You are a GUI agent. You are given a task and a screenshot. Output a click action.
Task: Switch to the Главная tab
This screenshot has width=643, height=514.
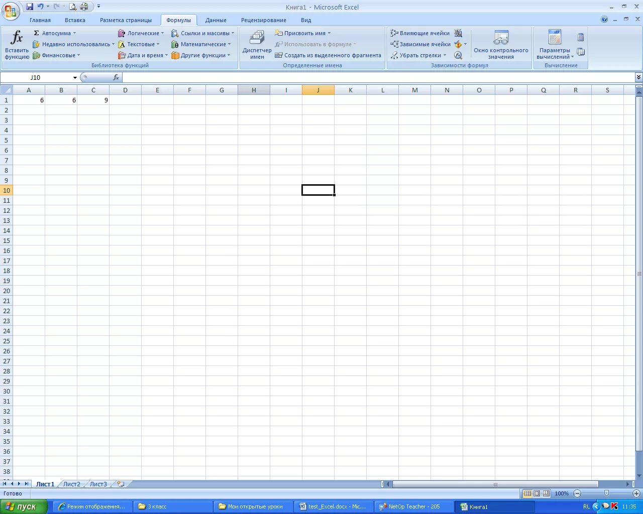40,20
